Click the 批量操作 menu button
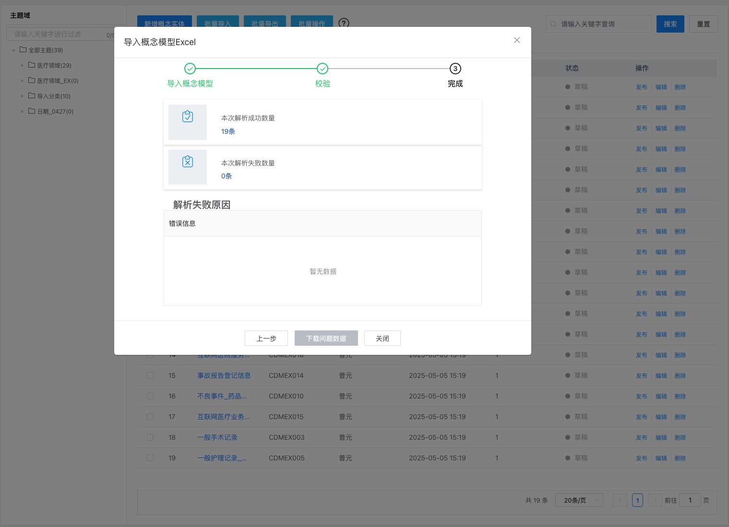Screen dimensions: 729x527 pos(311,24)
